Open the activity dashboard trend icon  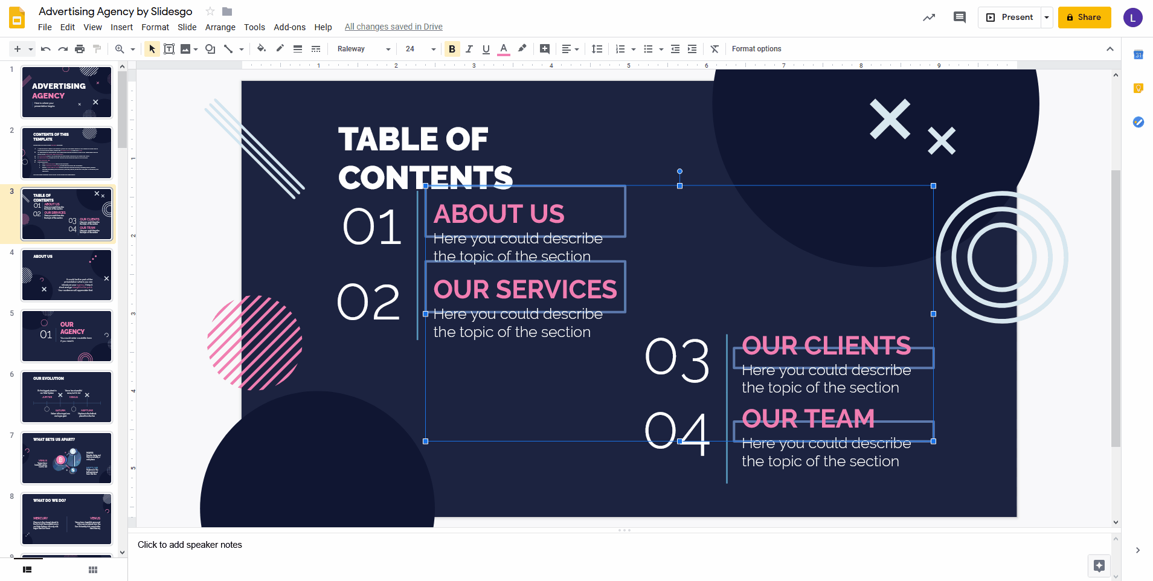click(929, 18)
